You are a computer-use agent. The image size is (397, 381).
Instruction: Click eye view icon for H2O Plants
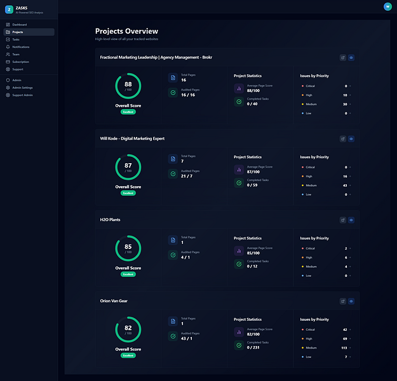[x=351, y=220]
